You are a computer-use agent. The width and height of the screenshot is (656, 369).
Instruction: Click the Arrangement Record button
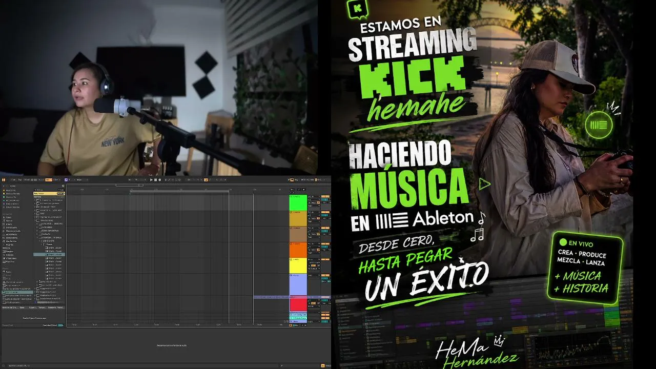(x=160, y=180)
